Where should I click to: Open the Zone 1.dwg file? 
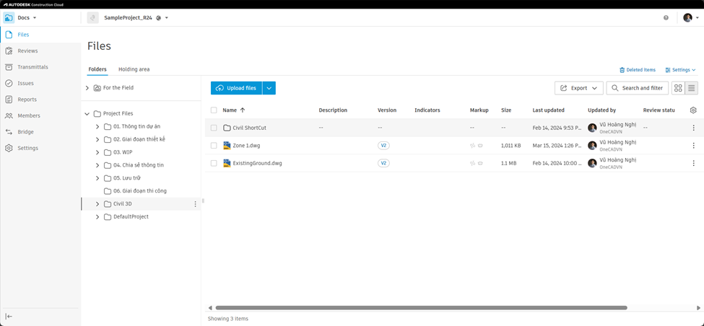pyautogui.click(x=246, y=145)
